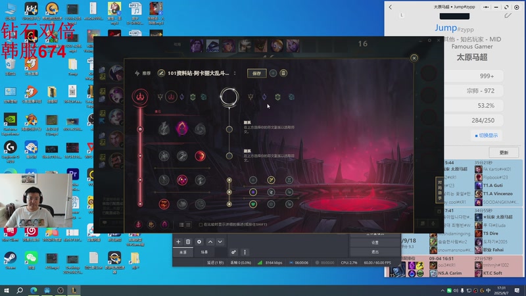Pick Electrocute keystone rune
This screenshot has height=296, width=526.
(164, 129)
